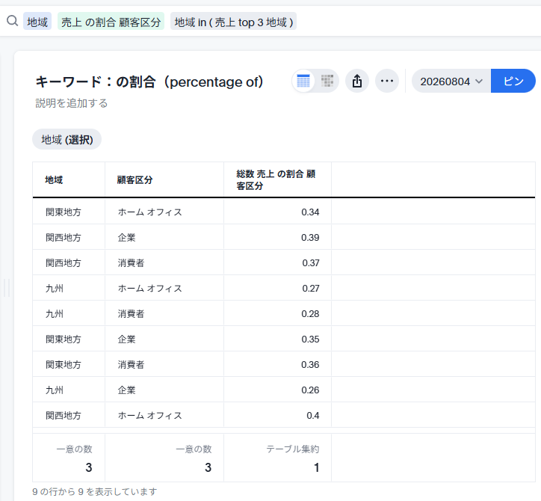This screenshot has height=501, width=541.
Task: Open the share/export icon
Action: point(357,82)
